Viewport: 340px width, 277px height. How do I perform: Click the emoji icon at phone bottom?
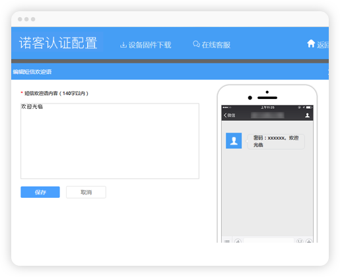pyautogui.click(x=300, y=241)
